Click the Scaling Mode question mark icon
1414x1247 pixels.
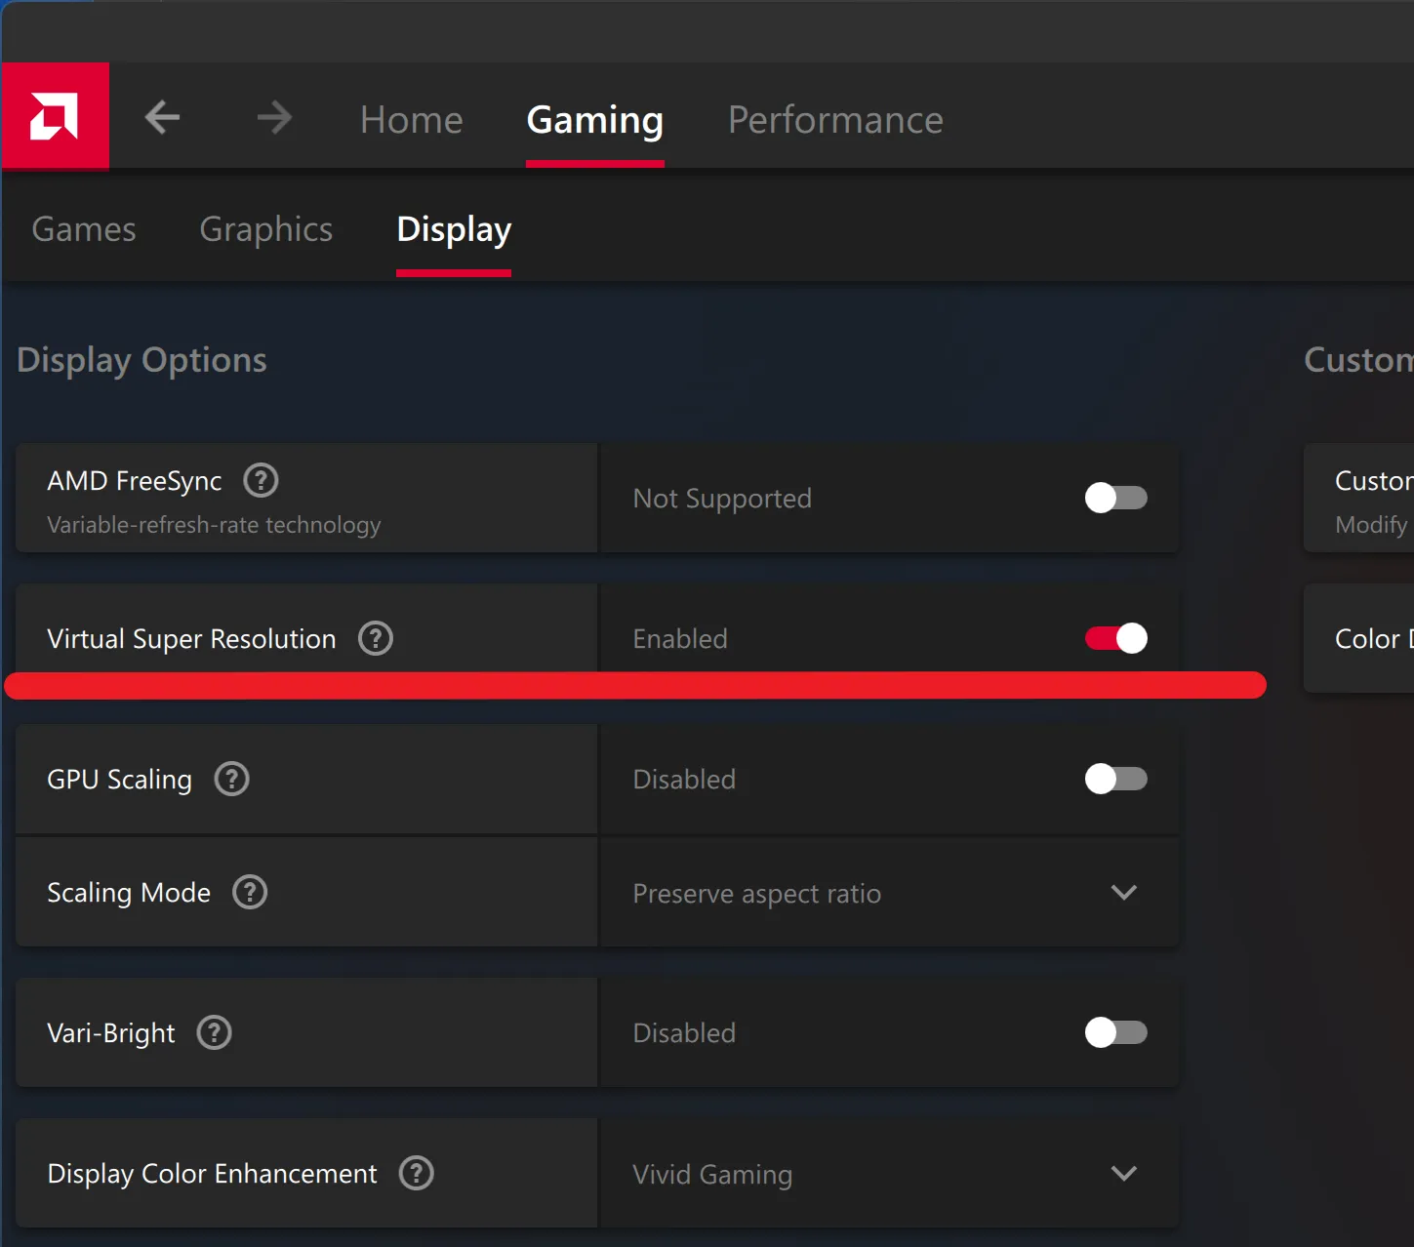coord(249,892)
